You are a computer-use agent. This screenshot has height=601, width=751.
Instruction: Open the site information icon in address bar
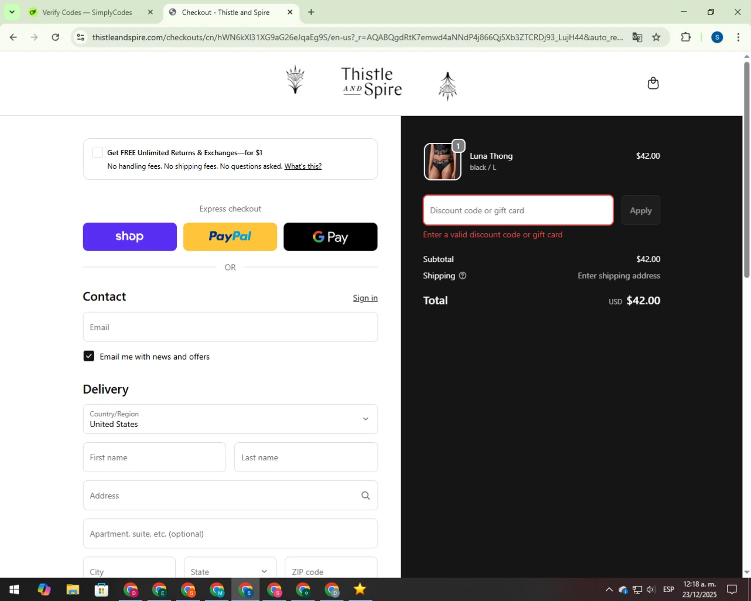(81, 37)
